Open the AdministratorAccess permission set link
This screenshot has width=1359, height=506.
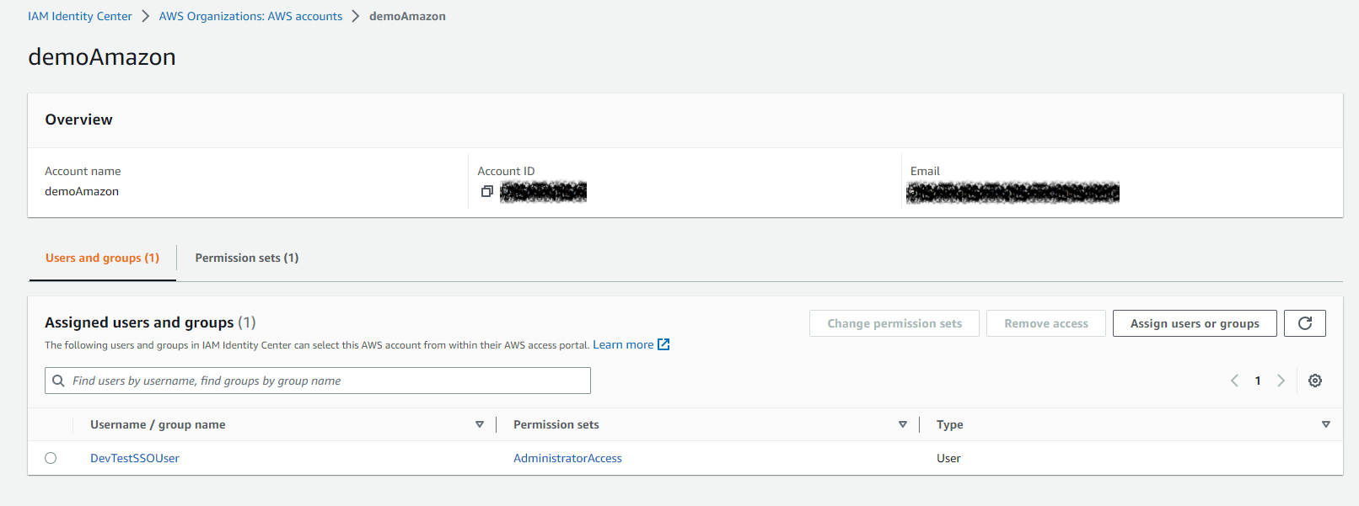[567, 457]
